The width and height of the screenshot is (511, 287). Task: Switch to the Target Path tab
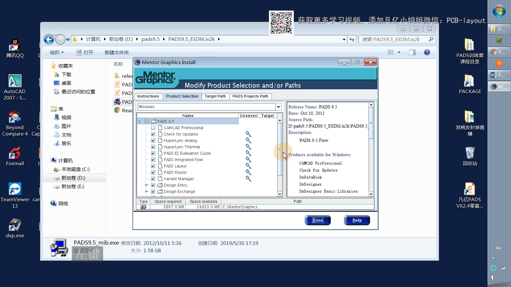[215, 96]
